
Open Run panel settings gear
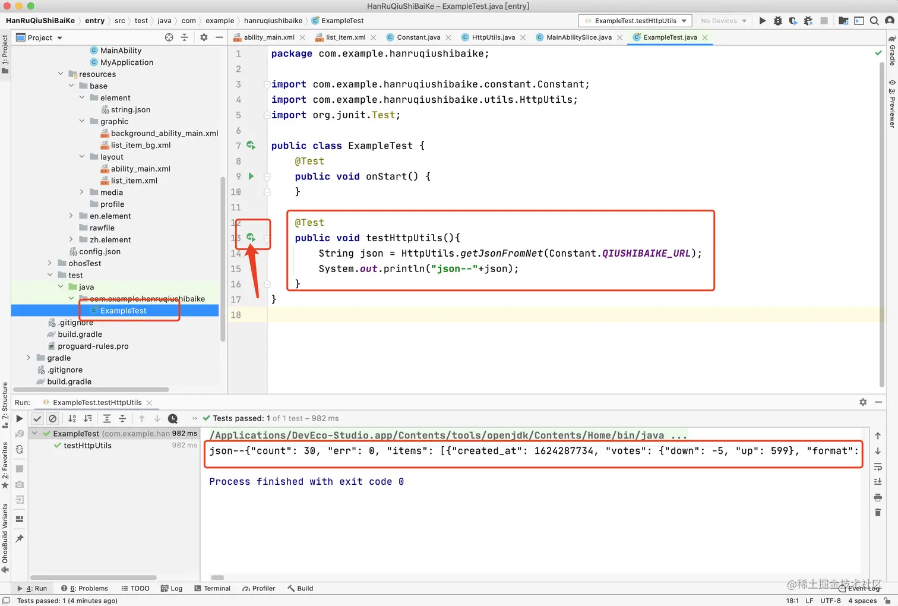863,402
